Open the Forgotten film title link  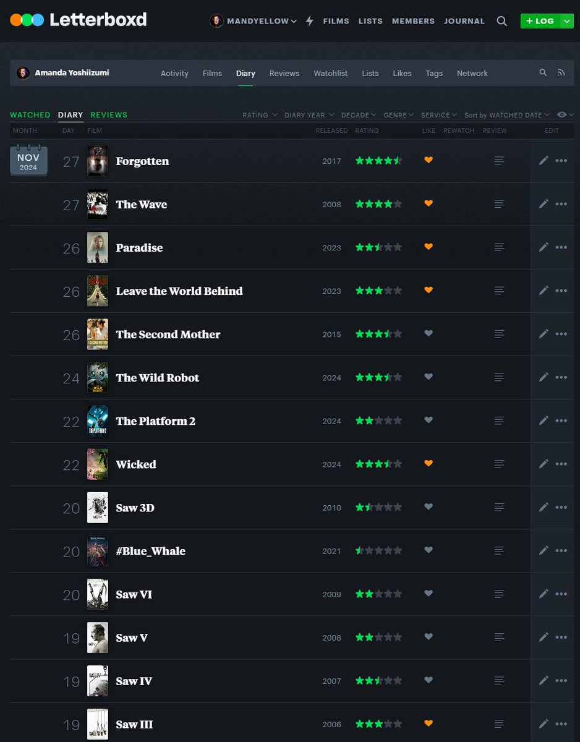tap(142, 161)
